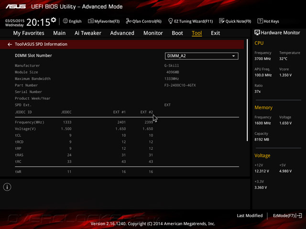The image size is (306, 229).
Task: Select the Tool tab
Action: pyautogui.click(x=197, y=33)
